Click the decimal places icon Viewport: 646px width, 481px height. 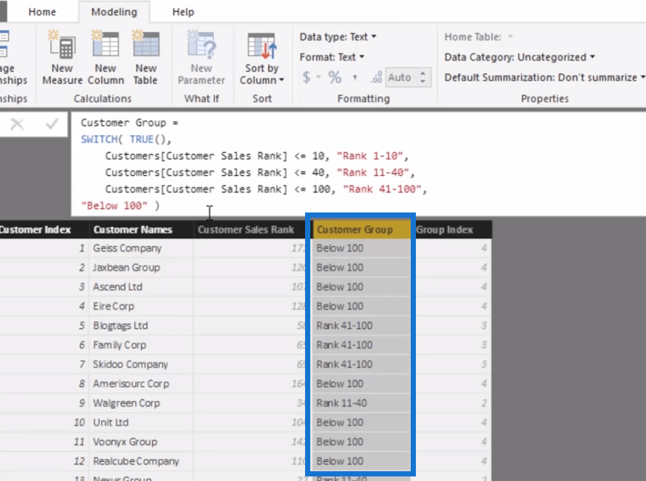point(375,78)
